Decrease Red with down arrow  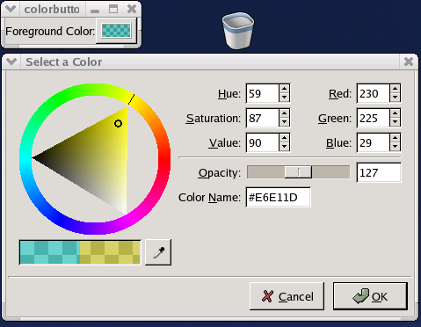(395, 98)
